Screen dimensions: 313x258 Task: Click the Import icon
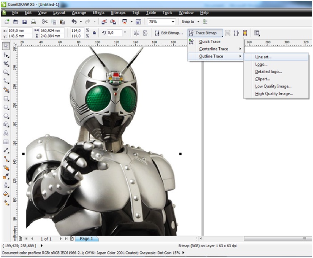[x=104, y=22]
